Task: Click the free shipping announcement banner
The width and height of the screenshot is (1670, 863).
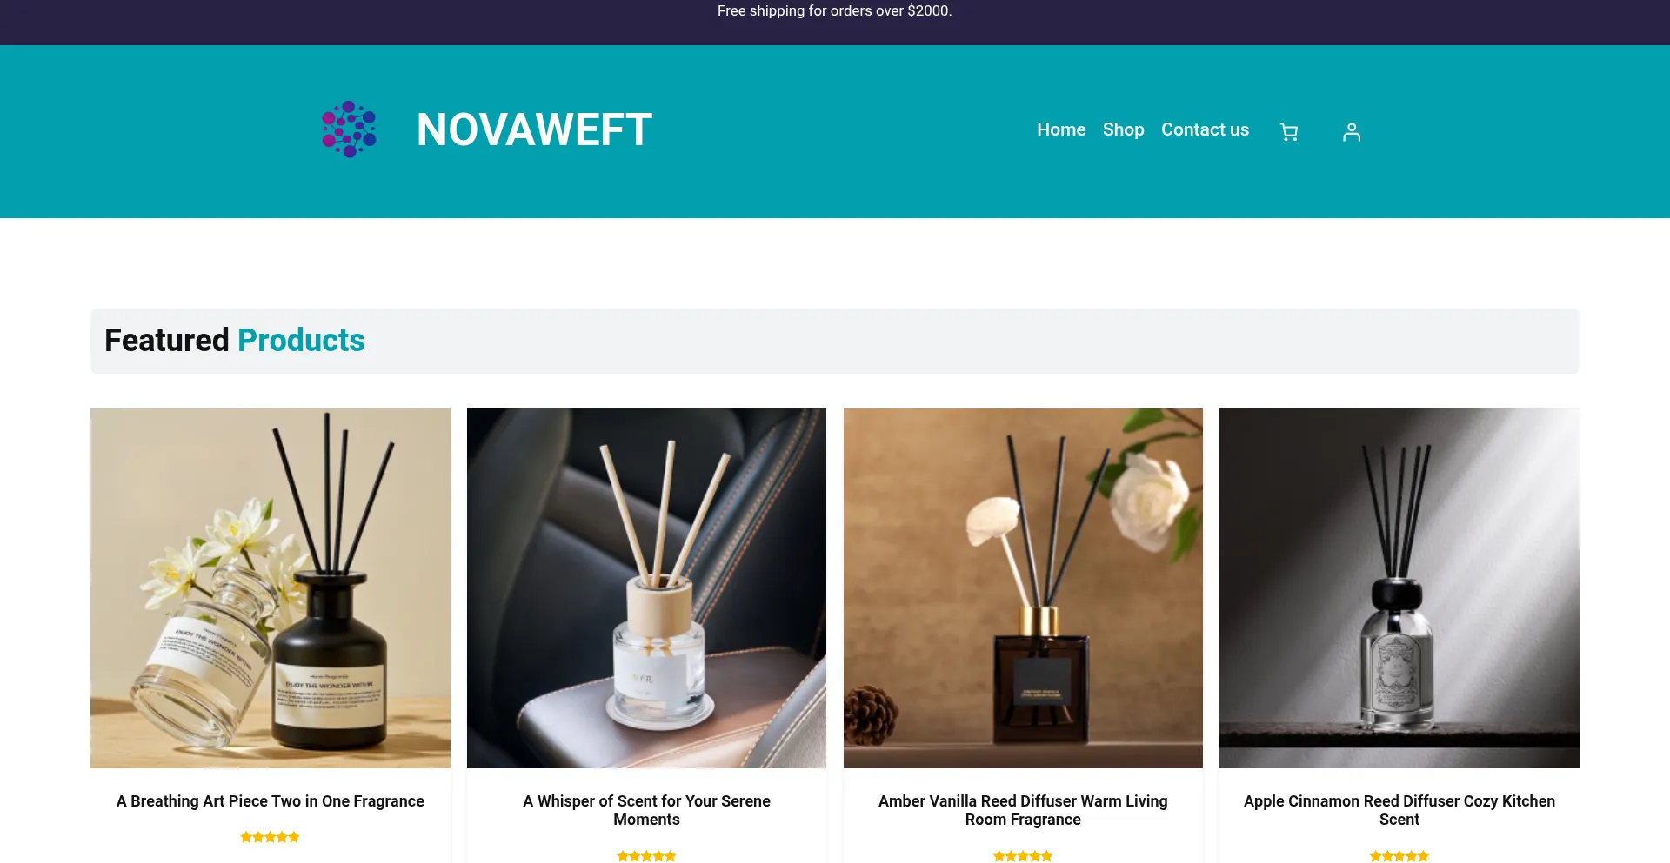Action: (x=835, y=11)
